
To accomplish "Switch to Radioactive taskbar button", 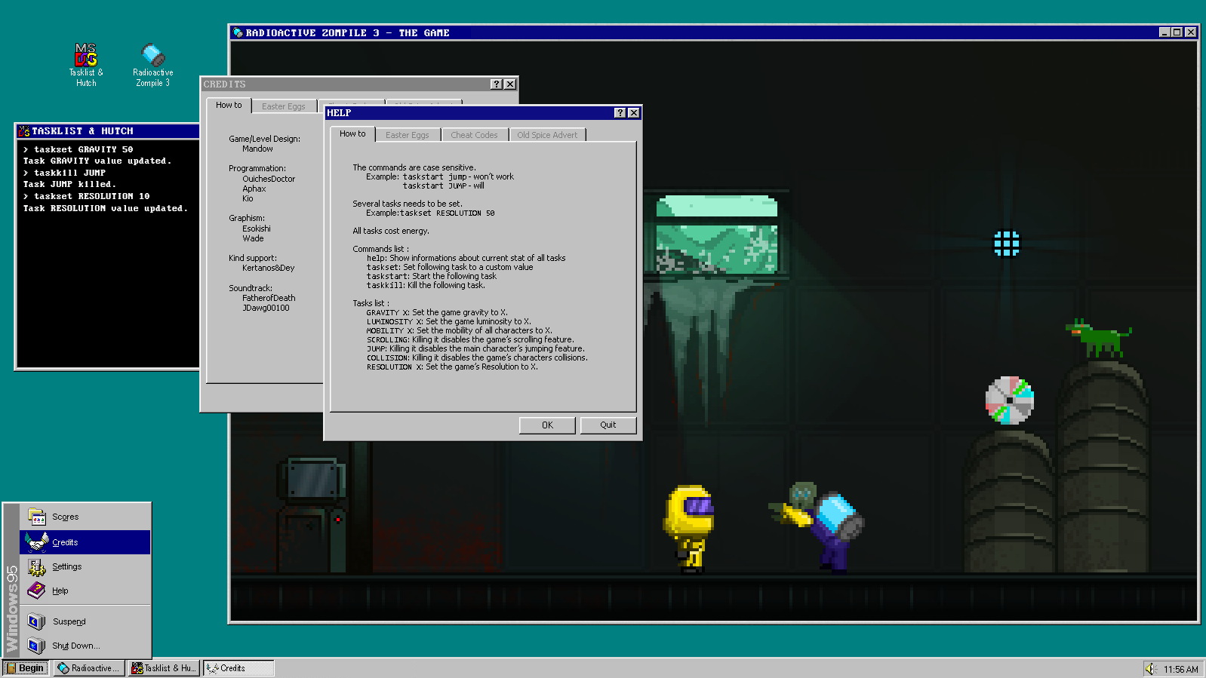I will [x=88, y=668].
